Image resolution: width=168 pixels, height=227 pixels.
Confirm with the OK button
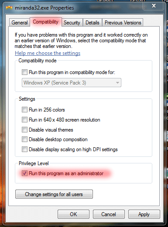click(73, 214)
